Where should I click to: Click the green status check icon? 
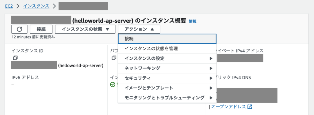113,84
